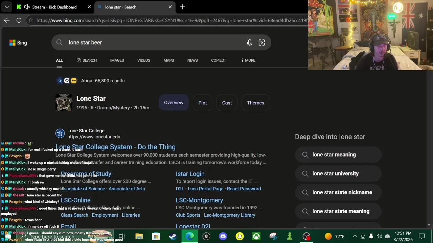433x243 pixels.
Task: Switch to SEARCH tab
Action: pyautogui.click(x=87, y=60)
